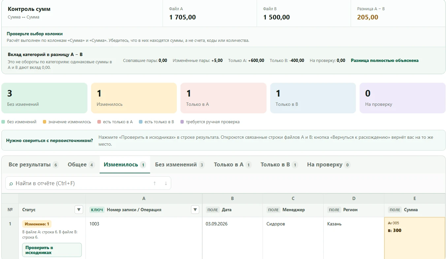The height and width of the screenshot is (259, 446).
Task: Select the Изменилось tab
Action: tap(125, 164)
